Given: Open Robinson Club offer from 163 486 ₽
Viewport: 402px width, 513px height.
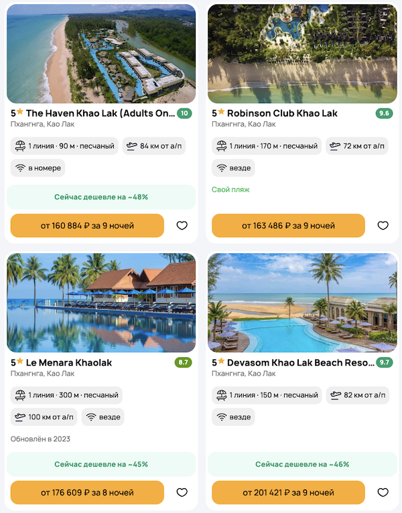Looking at the screenshot, I should point(288,226).
